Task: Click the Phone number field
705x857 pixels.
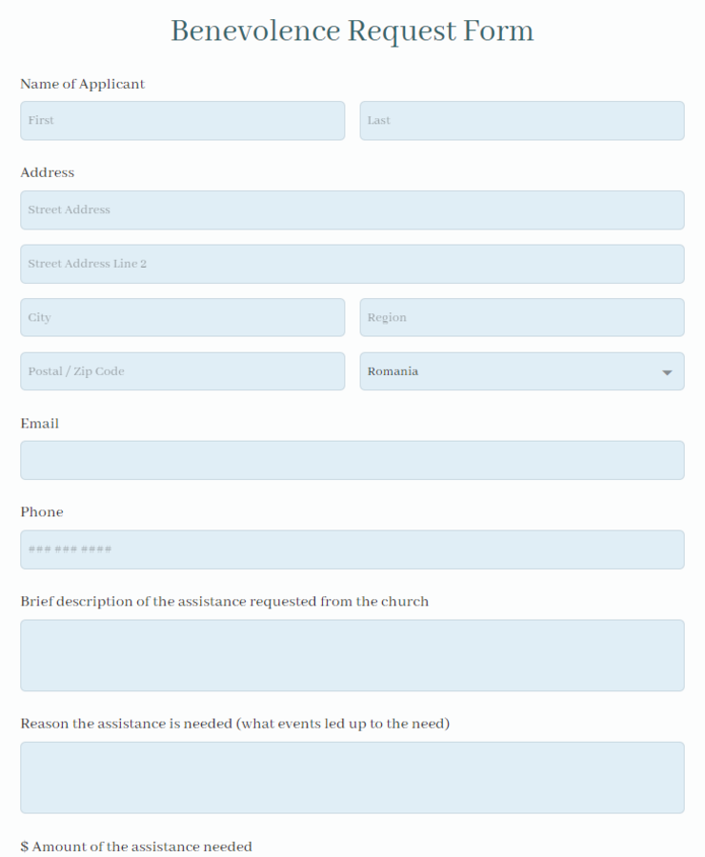Action: click(352, 549)
